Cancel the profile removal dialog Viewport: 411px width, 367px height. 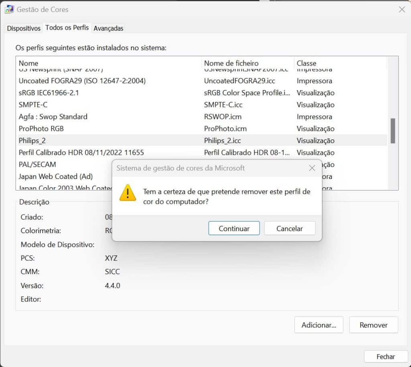click(x=289, y=228)
